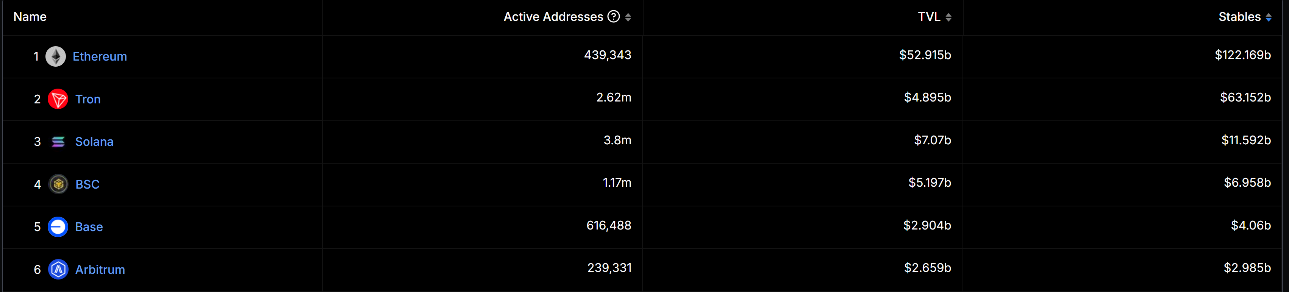Go to the BSC chain page
Viewport: 1289px width, 292px height.
87,184
